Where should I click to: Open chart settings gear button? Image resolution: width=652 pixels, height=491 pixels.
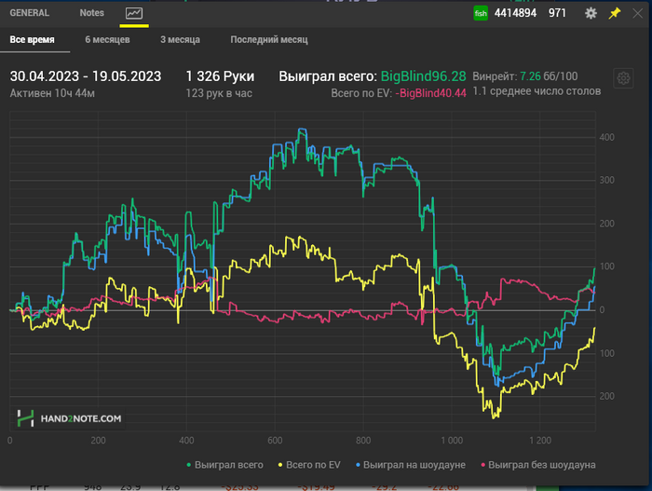coord(623,78)
